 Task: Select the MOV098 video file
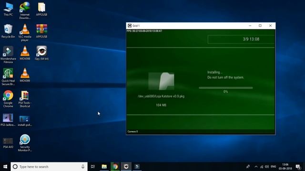(x=25, y=53)
